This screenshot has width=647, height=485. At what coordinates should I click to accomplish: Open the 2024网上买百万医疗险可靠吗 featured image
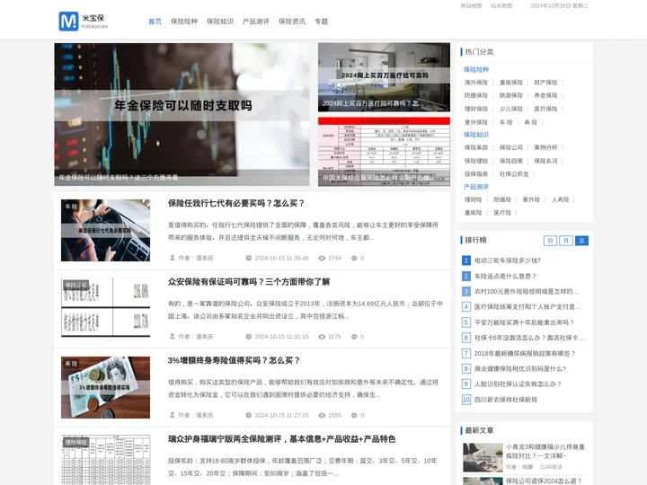click(x=384, y=77)
